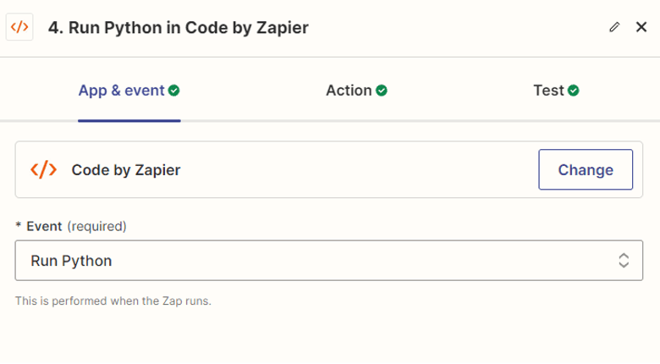Click the Code by Zapier app name
Image resolution: width=660 pixels, height=364 pixels.
point(126,170)
